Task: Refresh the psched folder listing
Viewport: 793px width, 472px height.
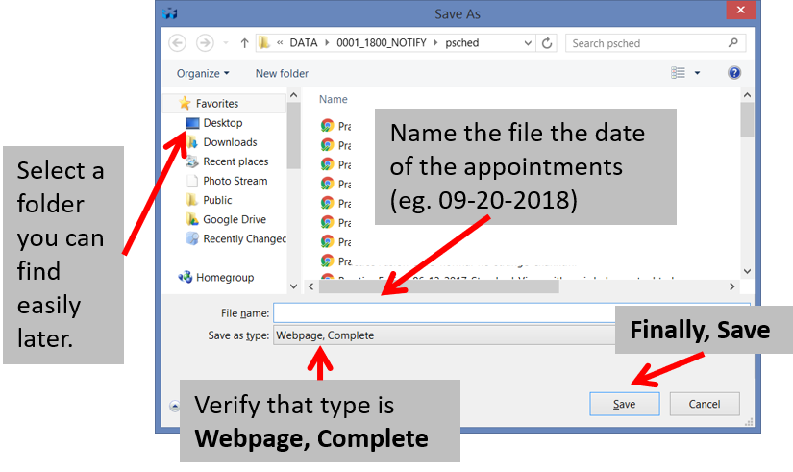Action: (x=547, y=43)
